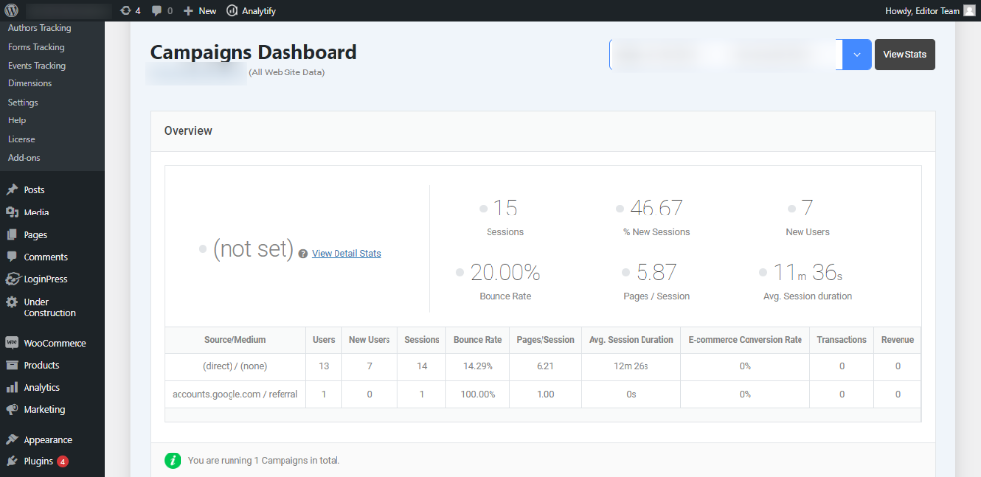Open the New content menu

click(x=200, y=10)
